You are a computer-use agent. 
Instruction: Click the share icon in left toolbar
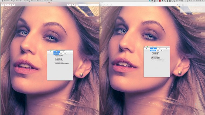tap(14, 5)
